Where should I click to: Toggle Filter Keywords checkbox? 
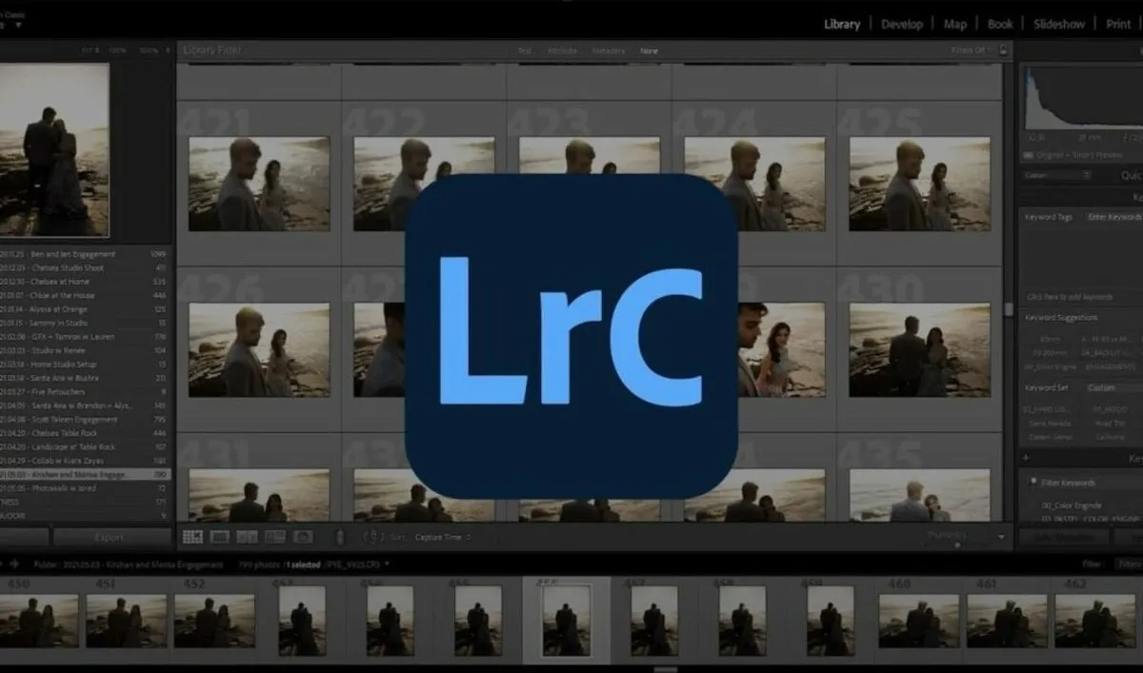coord(1033,480)
